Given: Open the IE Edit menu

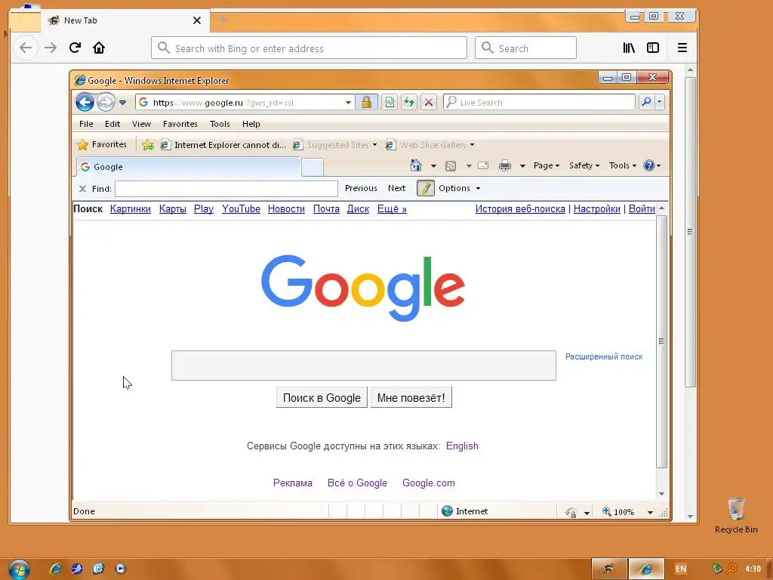Looking at the screenshot, I should point(112,124).
